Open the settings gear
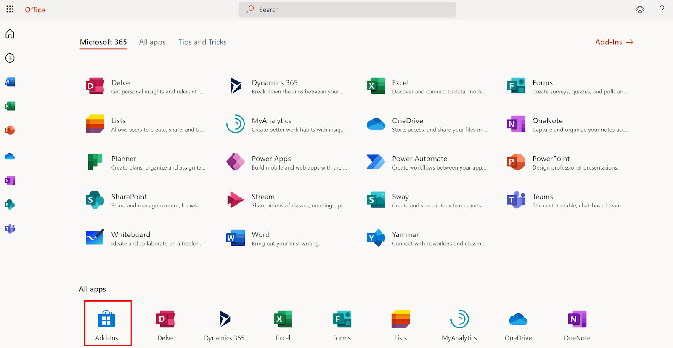This screenshot has width=673, height=348. pos(640,9)
